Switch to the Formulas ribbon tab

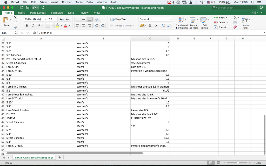tap(57, 13)
